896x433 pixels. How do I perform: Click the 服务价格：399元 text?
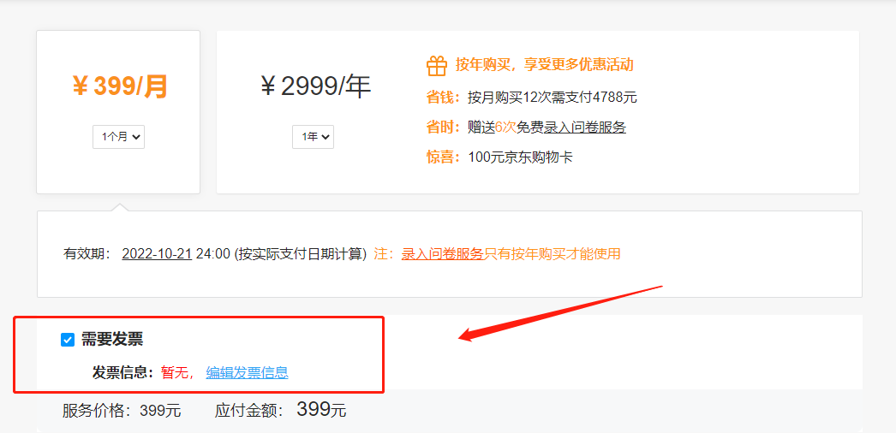pos(122,410)
